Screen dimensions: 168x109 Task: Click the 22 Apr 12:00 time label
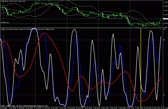[x=54, y=108]
